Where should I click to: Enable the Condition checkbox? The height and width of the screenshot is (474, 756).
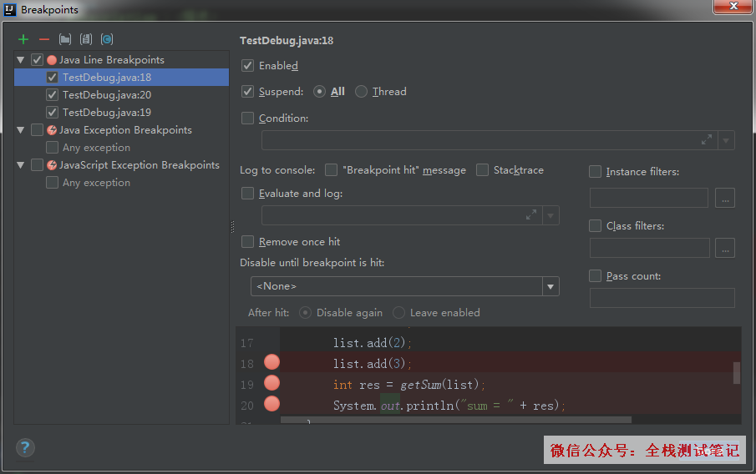248,118
